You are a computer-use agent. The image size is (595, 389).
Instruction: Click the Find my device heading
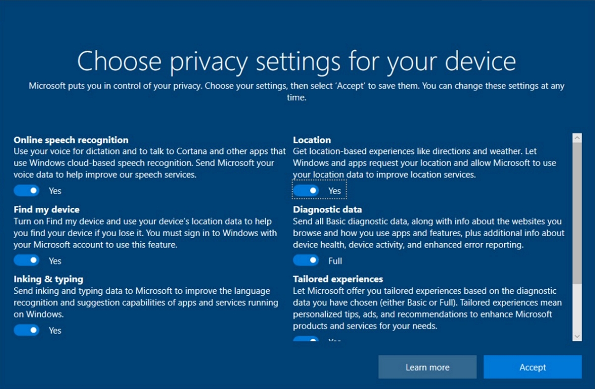(x=46, y=209)
